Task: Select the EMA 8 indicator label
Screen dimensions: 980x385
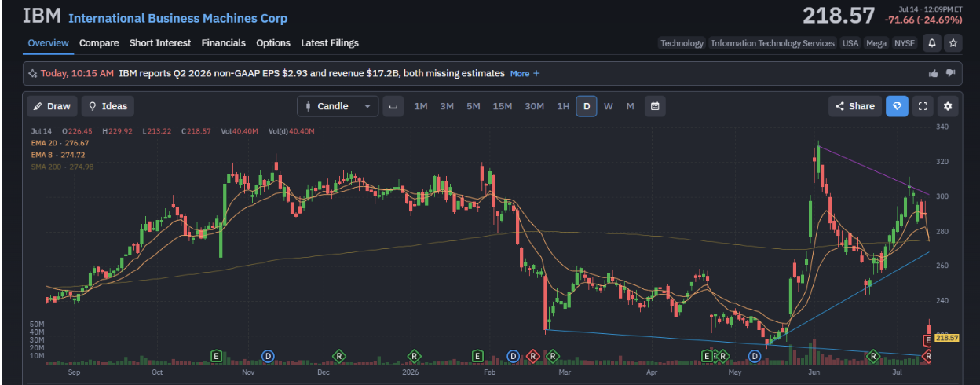Action: pyautogui.click(x=58, y=155)
